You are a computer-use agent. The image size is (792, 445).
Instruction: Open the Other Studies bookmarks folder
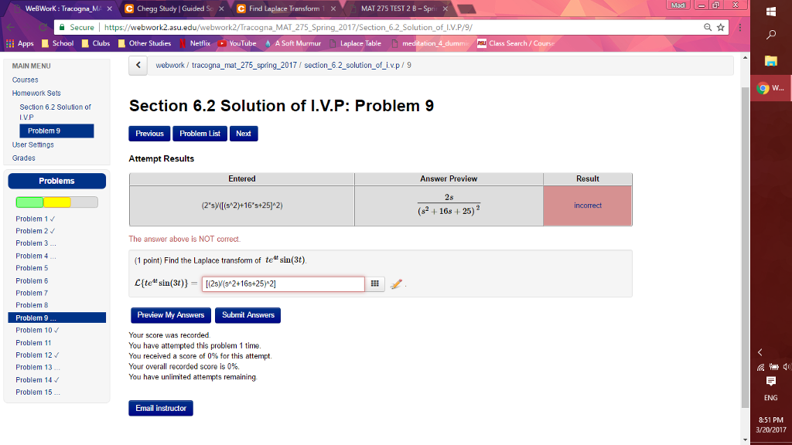pyautogui.click(x=145, y=43)
